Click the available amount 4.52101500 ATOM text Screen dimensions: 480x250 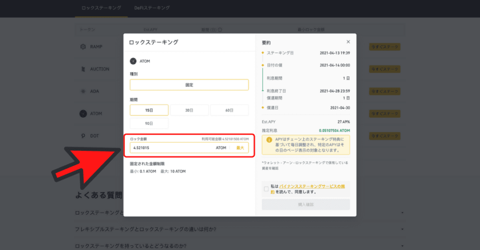click(225, 139)
